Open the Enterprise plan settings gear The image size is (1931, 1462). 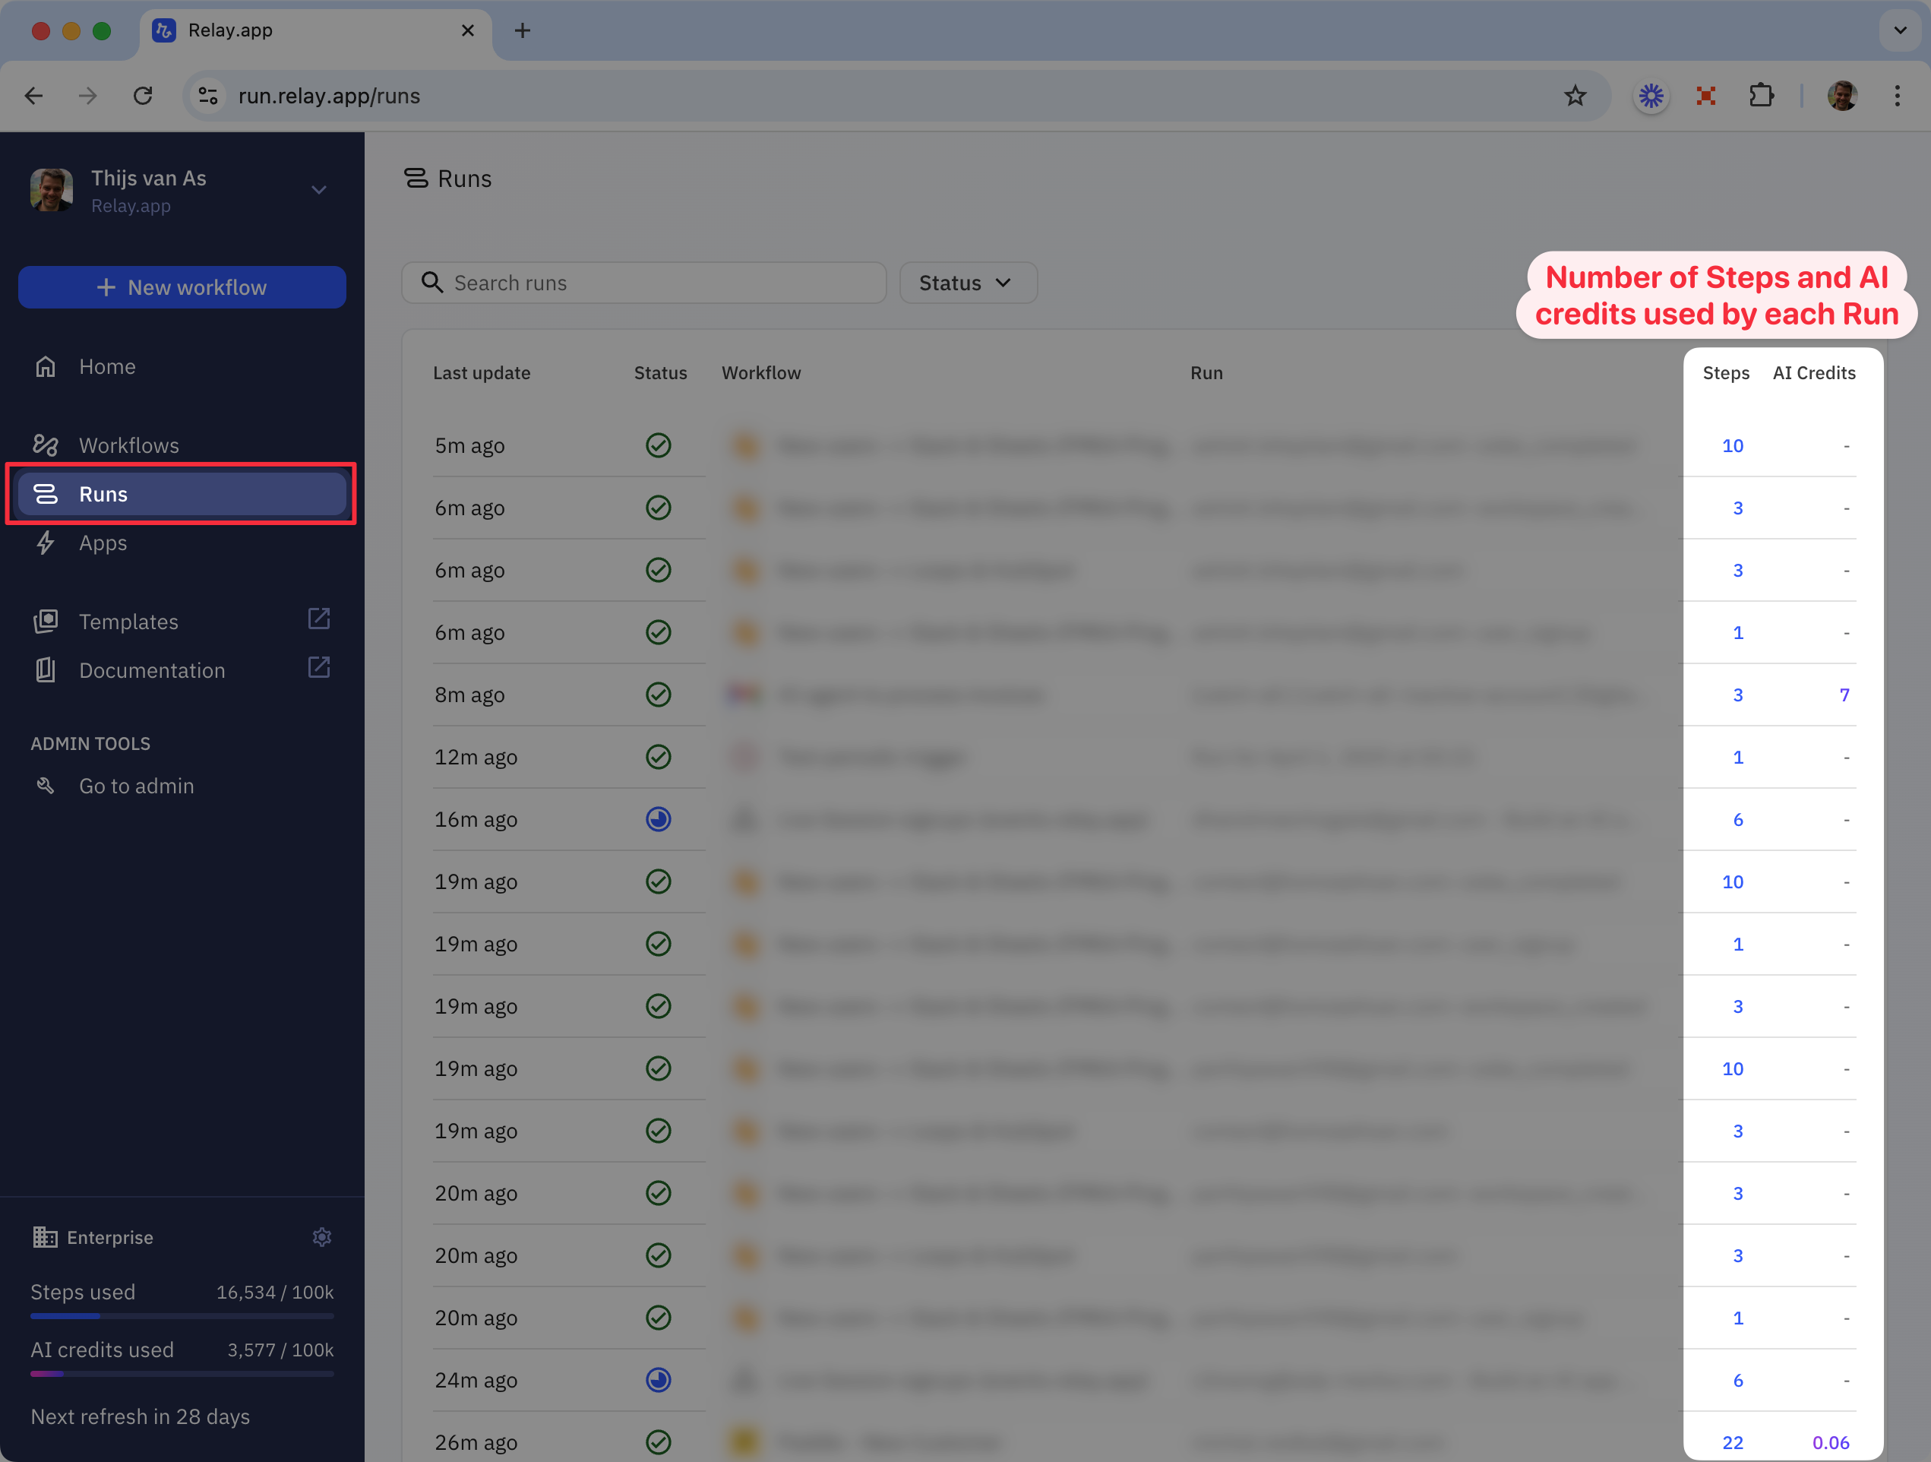coord(321,1236)
